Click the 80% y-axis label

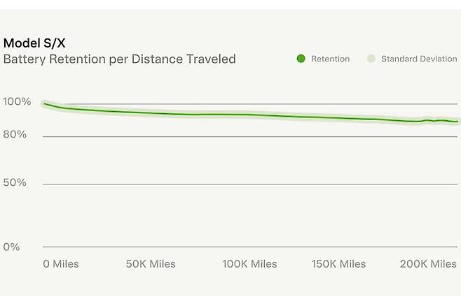(x=15, y=134)
